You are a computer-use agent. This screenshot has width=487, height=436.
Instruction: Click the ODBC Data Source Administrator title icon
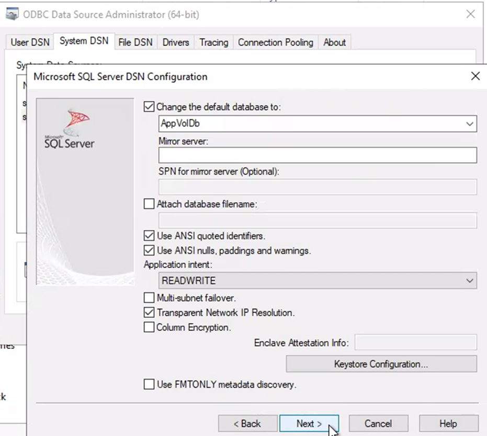12,15
